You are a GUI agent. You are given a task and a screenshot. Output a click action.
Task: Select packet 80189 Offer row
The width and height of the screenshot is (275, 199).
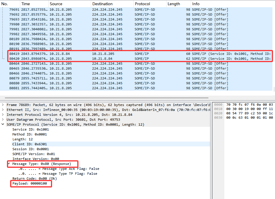pyautogui.click(x=136, y=39)
